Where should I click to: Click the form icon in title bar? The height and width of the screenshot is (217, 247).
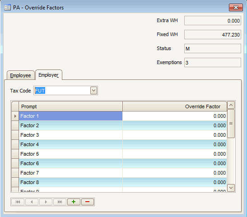tap(7, 7)
